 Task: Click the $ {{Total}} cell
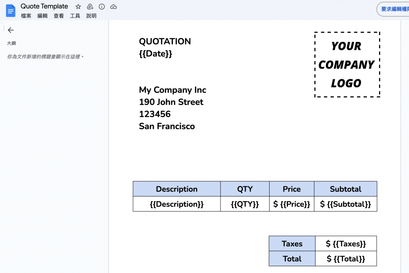[x=346, y=259]
